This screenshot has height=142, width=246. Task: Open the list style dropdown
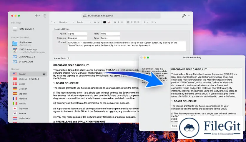(154, 22)
